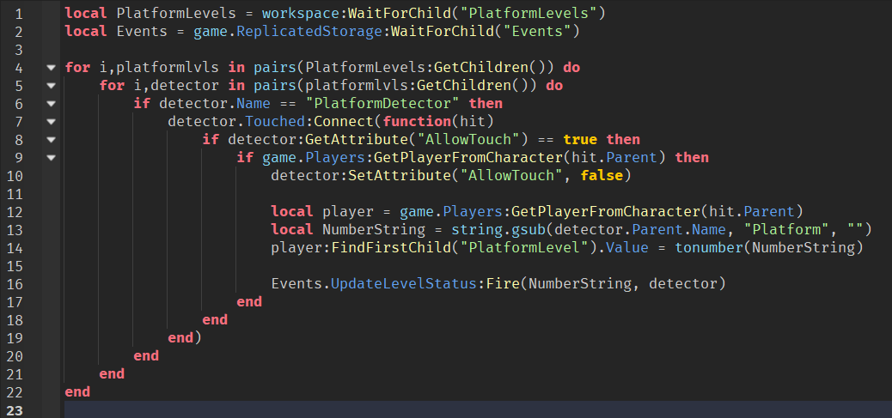The height and width of the screenshot is (418, 892).
Task: Click 'function' keyword on line 7
Action: coord(417,122)
